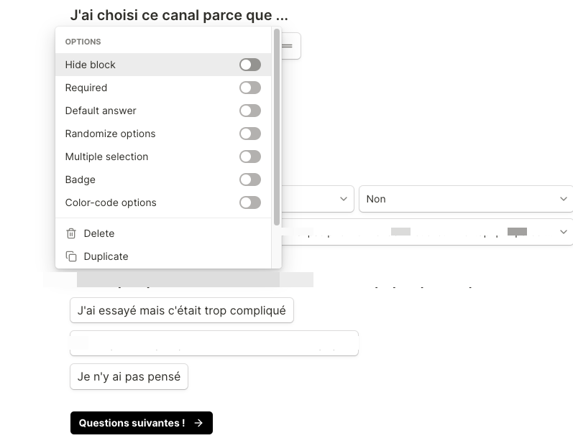Click the trash icon next to Delete
573x438 pixels.
pos(71,233)
